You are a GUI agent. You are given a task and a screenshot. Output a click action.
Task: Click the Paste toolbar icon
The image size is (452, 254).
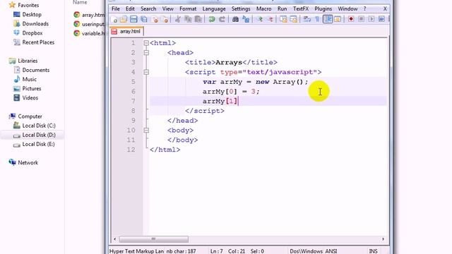[x=198, y=19]
